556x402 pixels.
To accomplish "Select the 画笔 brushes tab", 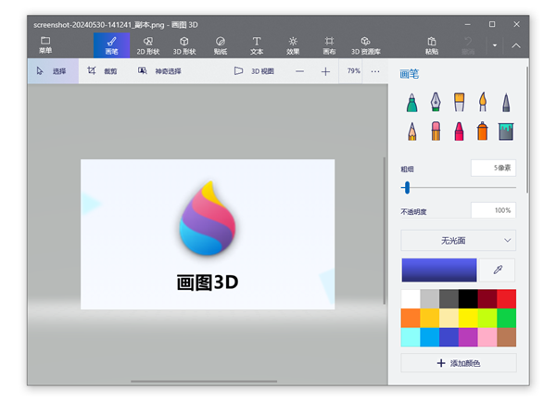I will pos(112,45).
